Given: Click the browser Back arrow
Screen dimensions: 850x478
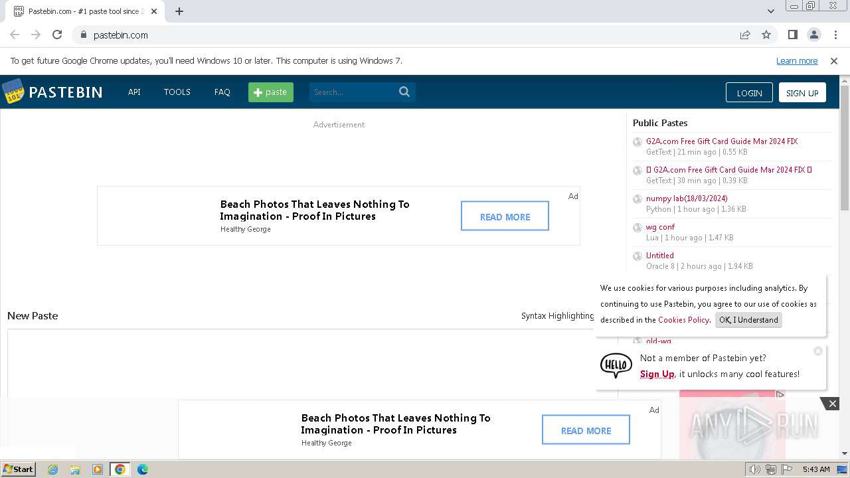Looking at the screenshot, I should point(15,35).
